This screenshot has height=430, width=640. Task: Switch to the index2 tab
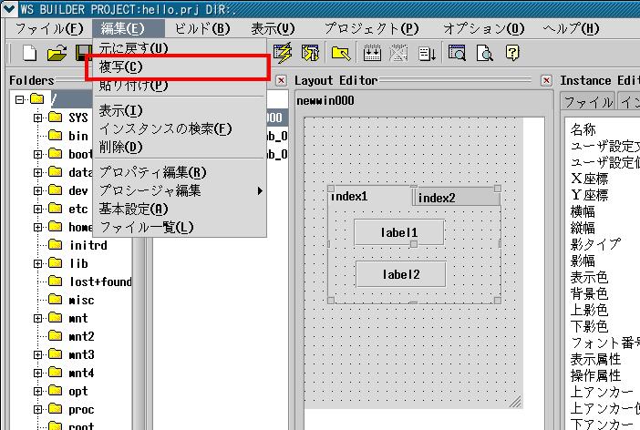437,198
